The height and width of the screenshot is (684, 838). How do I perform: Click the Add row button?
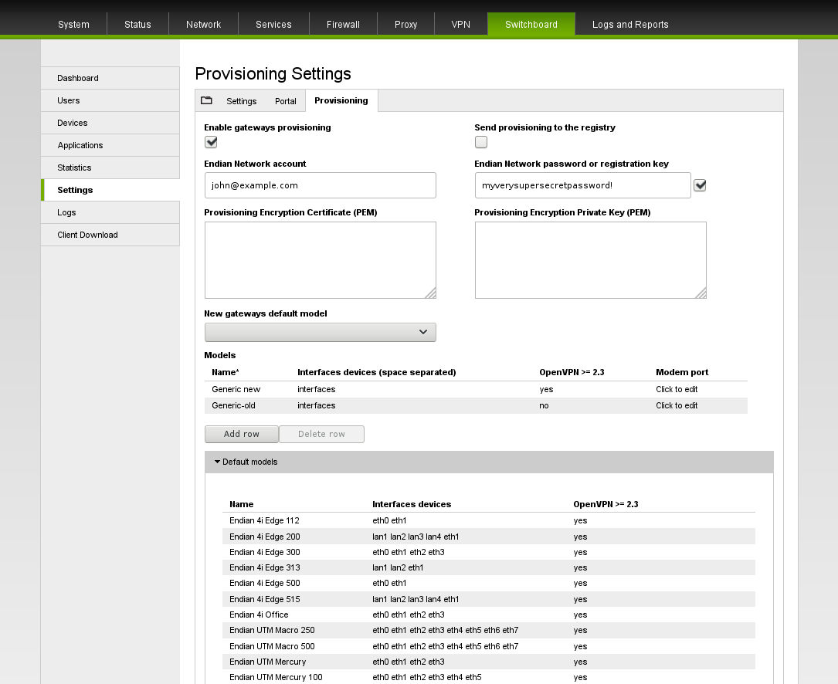pos(242,434)
